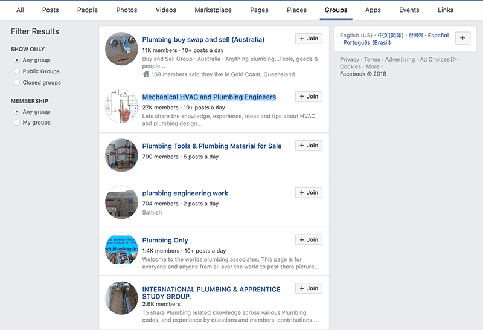Image resolution: width=483 pixels, height=330 pixels.
Task: Open Plumbing Tools & Plumbing Material for Sale link
Action: point(212,146)
